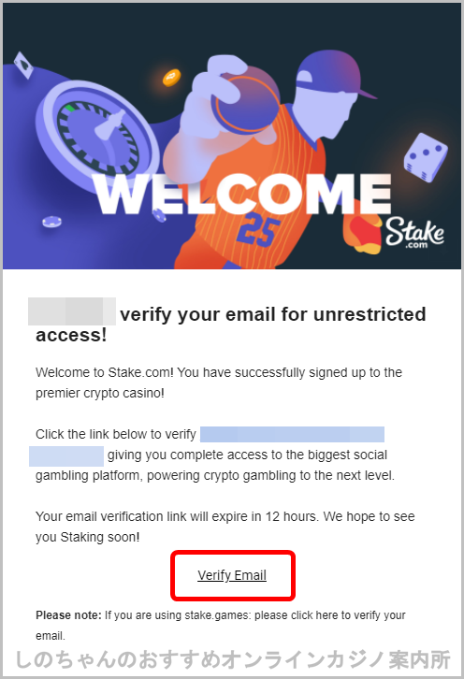Click the 'Welcome to Stake.com!' paragraph
Image resolution: width=464 pixels, height=679 pixels.
coord(219,383)
